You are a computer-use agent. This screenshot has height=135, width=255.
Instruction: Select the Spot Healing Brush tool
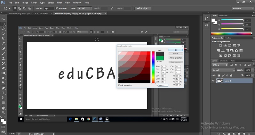click(3, 49)
